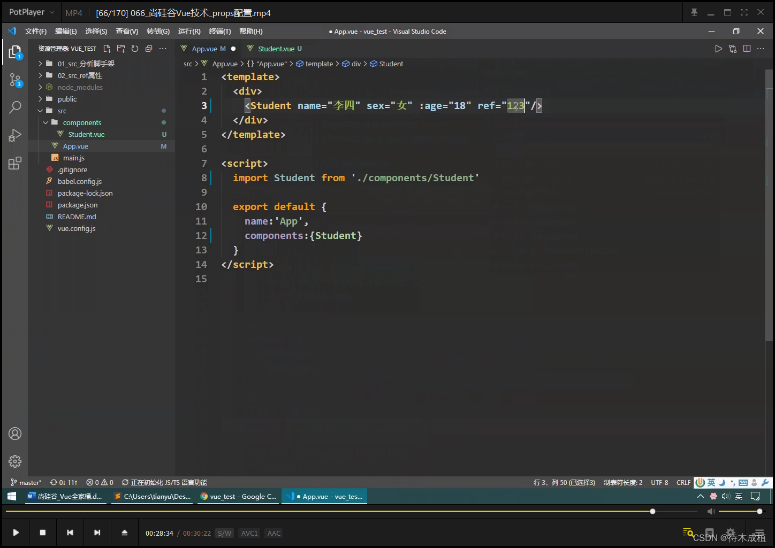Image resolution: width=775 pixels, height=548 pixels.
Task: Click 制表符长度: 2 indentation setting
Action: (623, 482)
